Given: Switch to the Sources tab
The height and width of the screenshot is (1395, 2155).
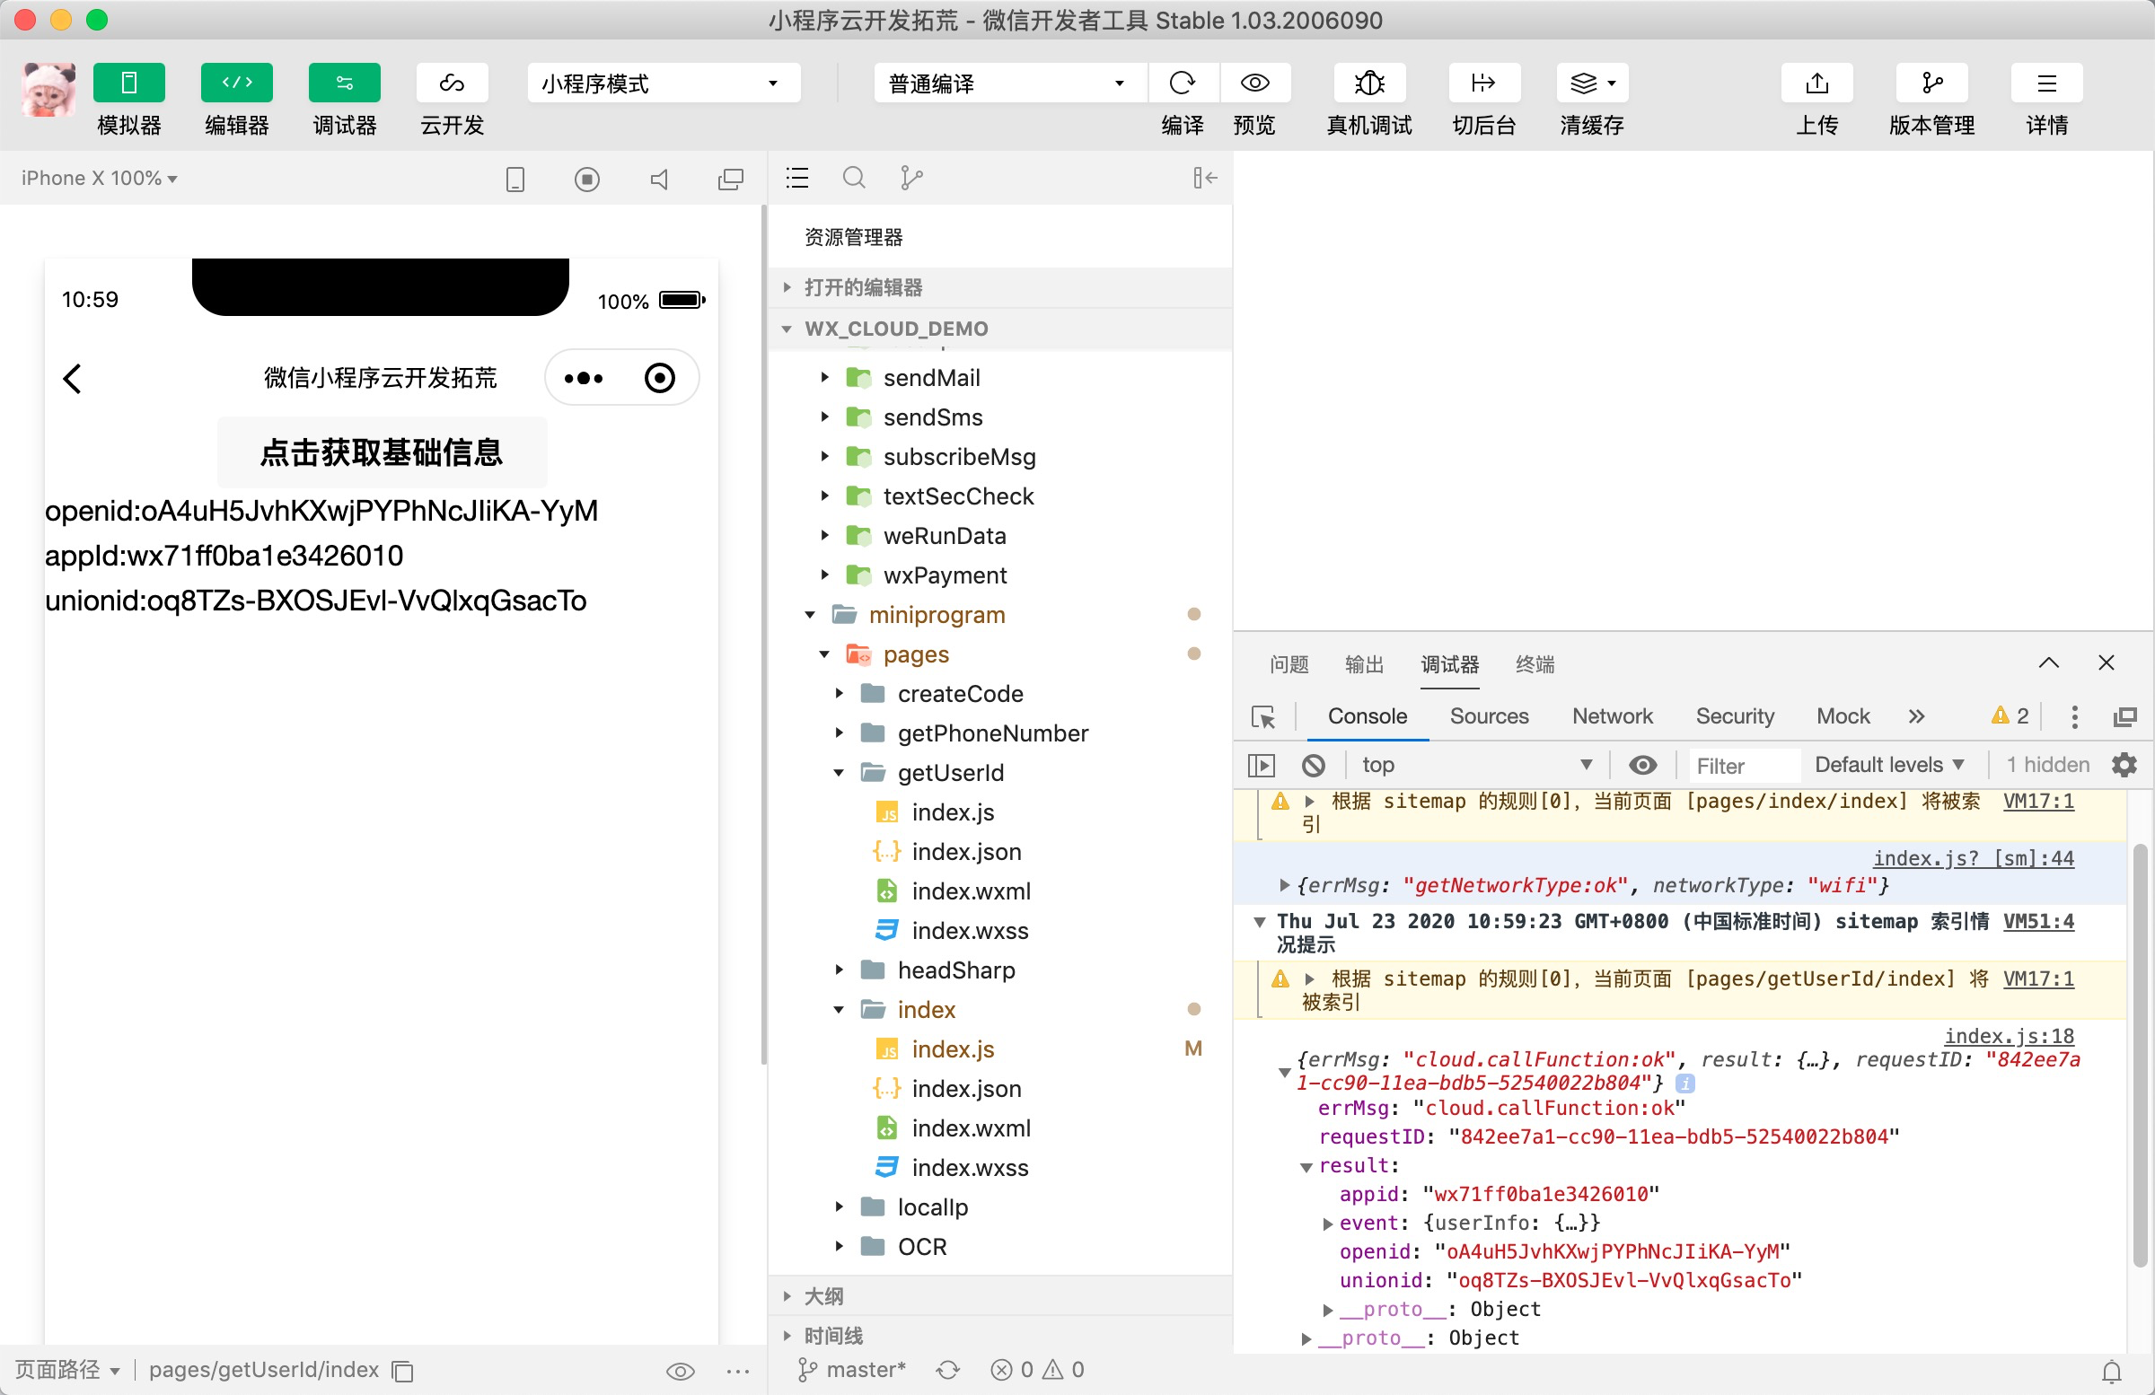Looking at the screenshot, I should (x=1489, y=717).
